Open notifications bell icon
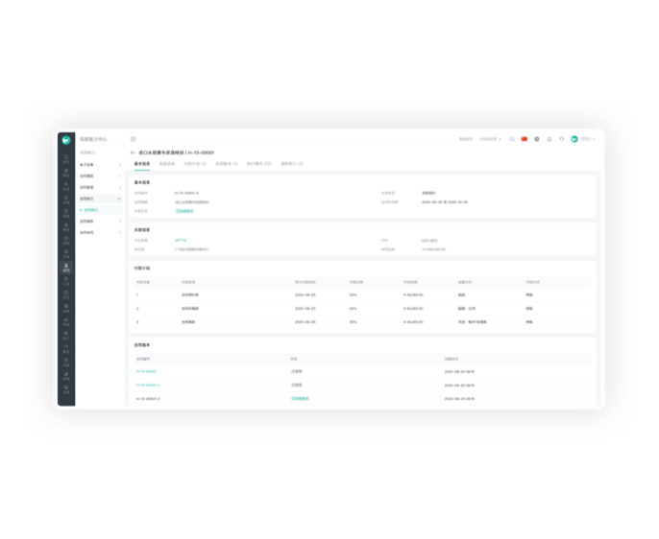 pos(549,139)
